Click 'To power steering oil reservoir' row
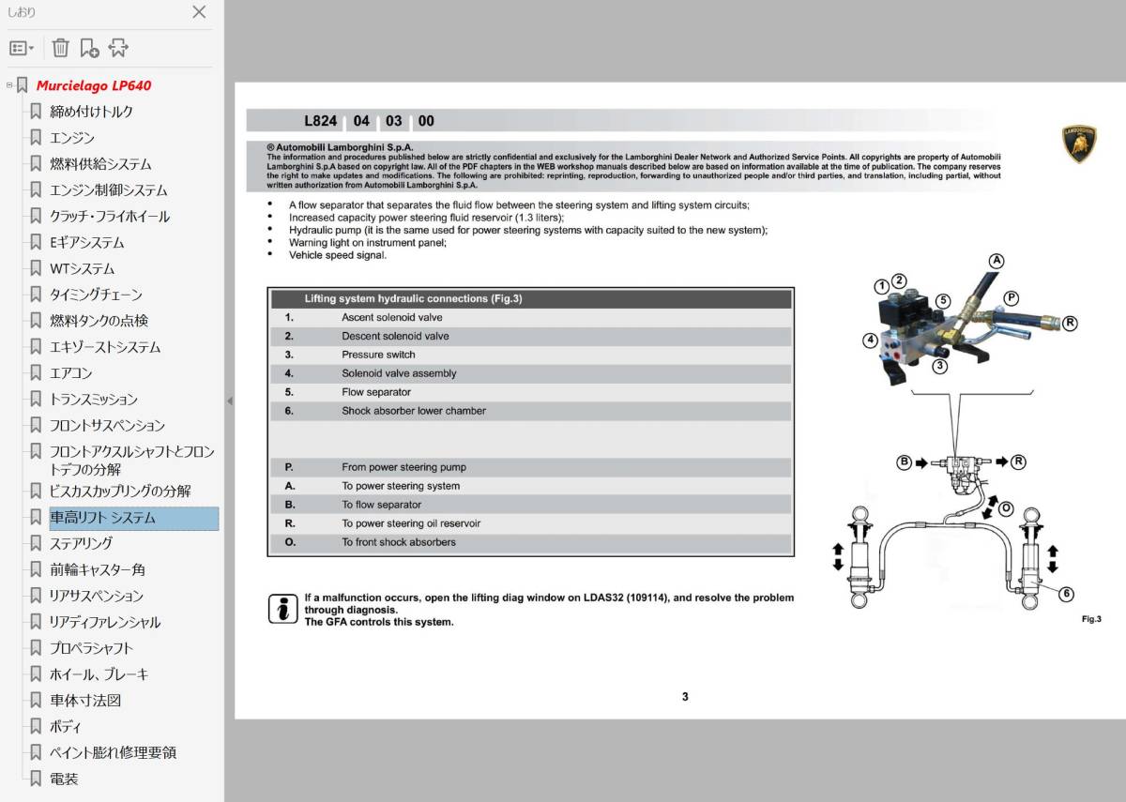The width and height of the screenshot is (1126, 802). (531, 524)
